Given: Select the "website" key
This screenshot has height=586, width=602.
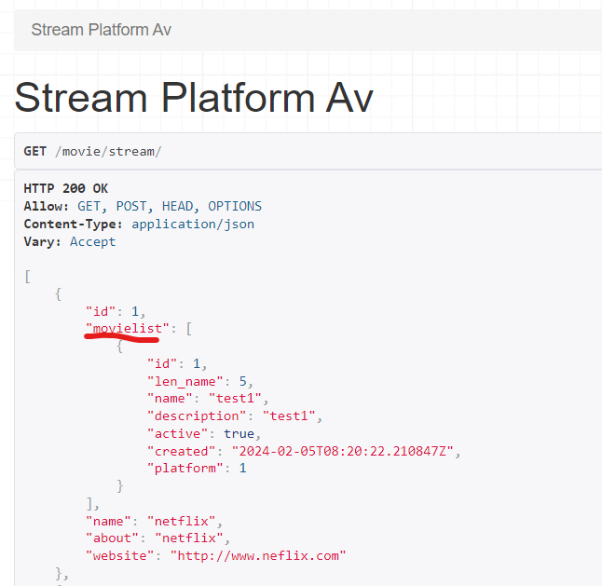Looking at the screenshot, I should click(120, 556).
